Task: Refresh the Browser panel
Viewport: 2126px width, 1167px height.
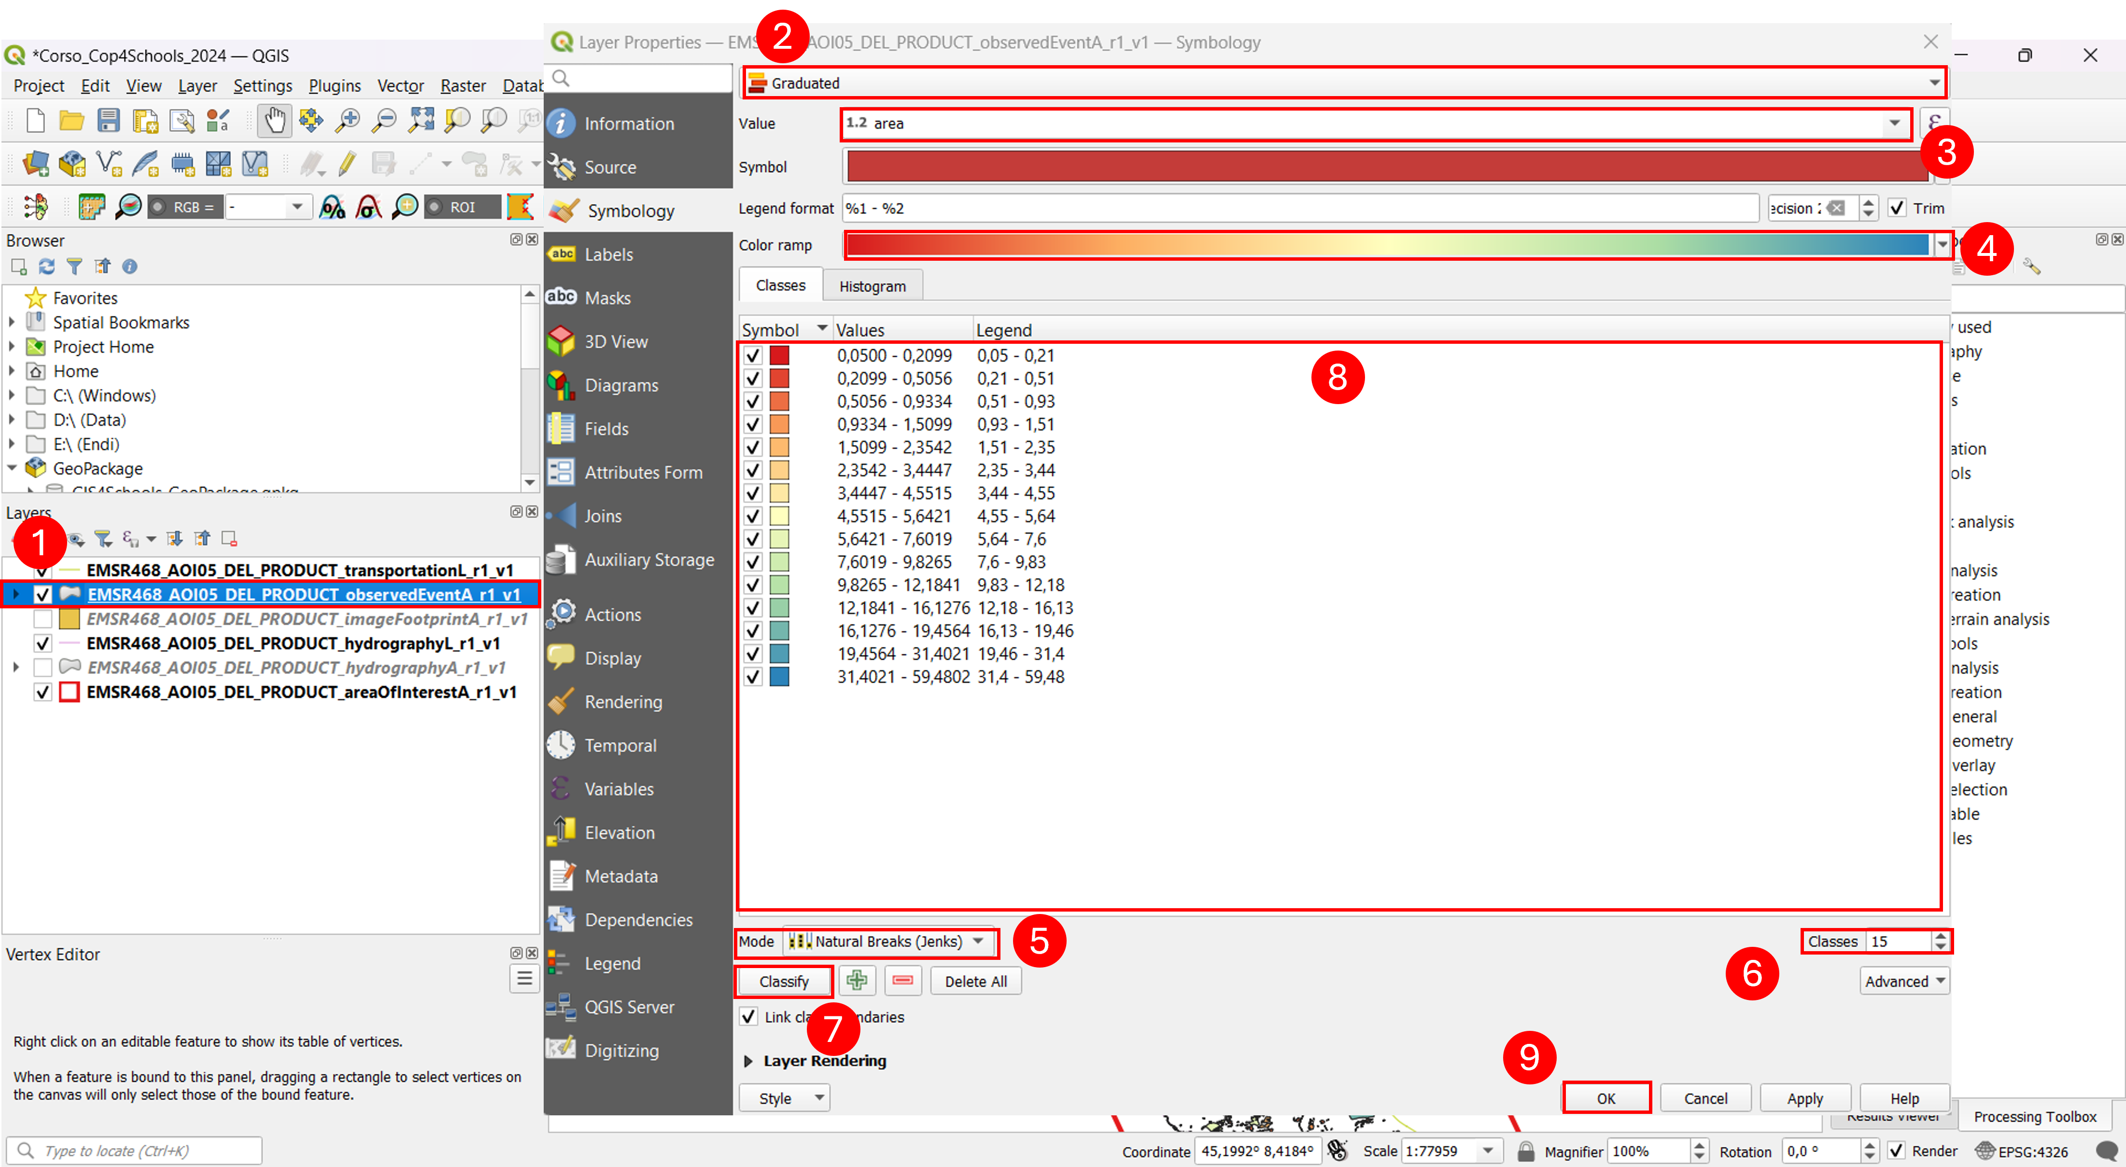Action: 47,267
